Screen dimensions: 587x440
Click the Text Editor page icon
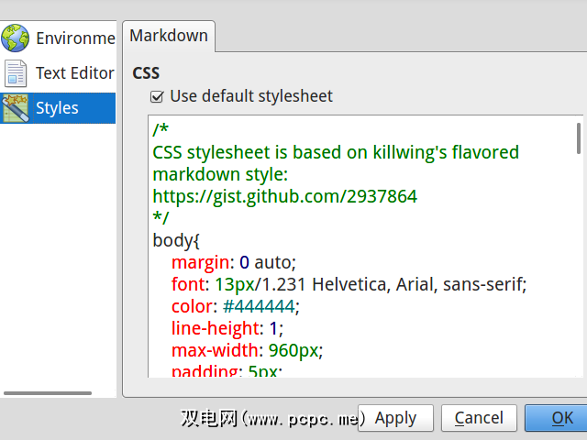(x=16, y=72)
